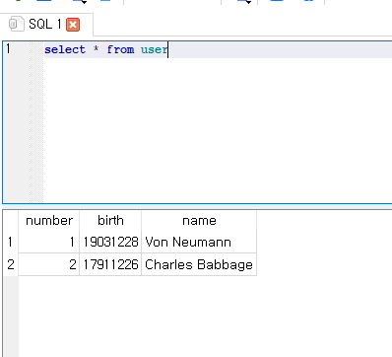Select result row header 2
The width and height of the screenshot is (392, 357).
11,264
